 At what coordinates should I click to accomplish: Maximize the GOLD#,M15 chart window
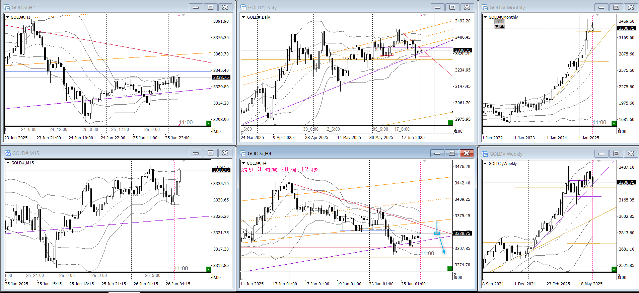point(211,153)
